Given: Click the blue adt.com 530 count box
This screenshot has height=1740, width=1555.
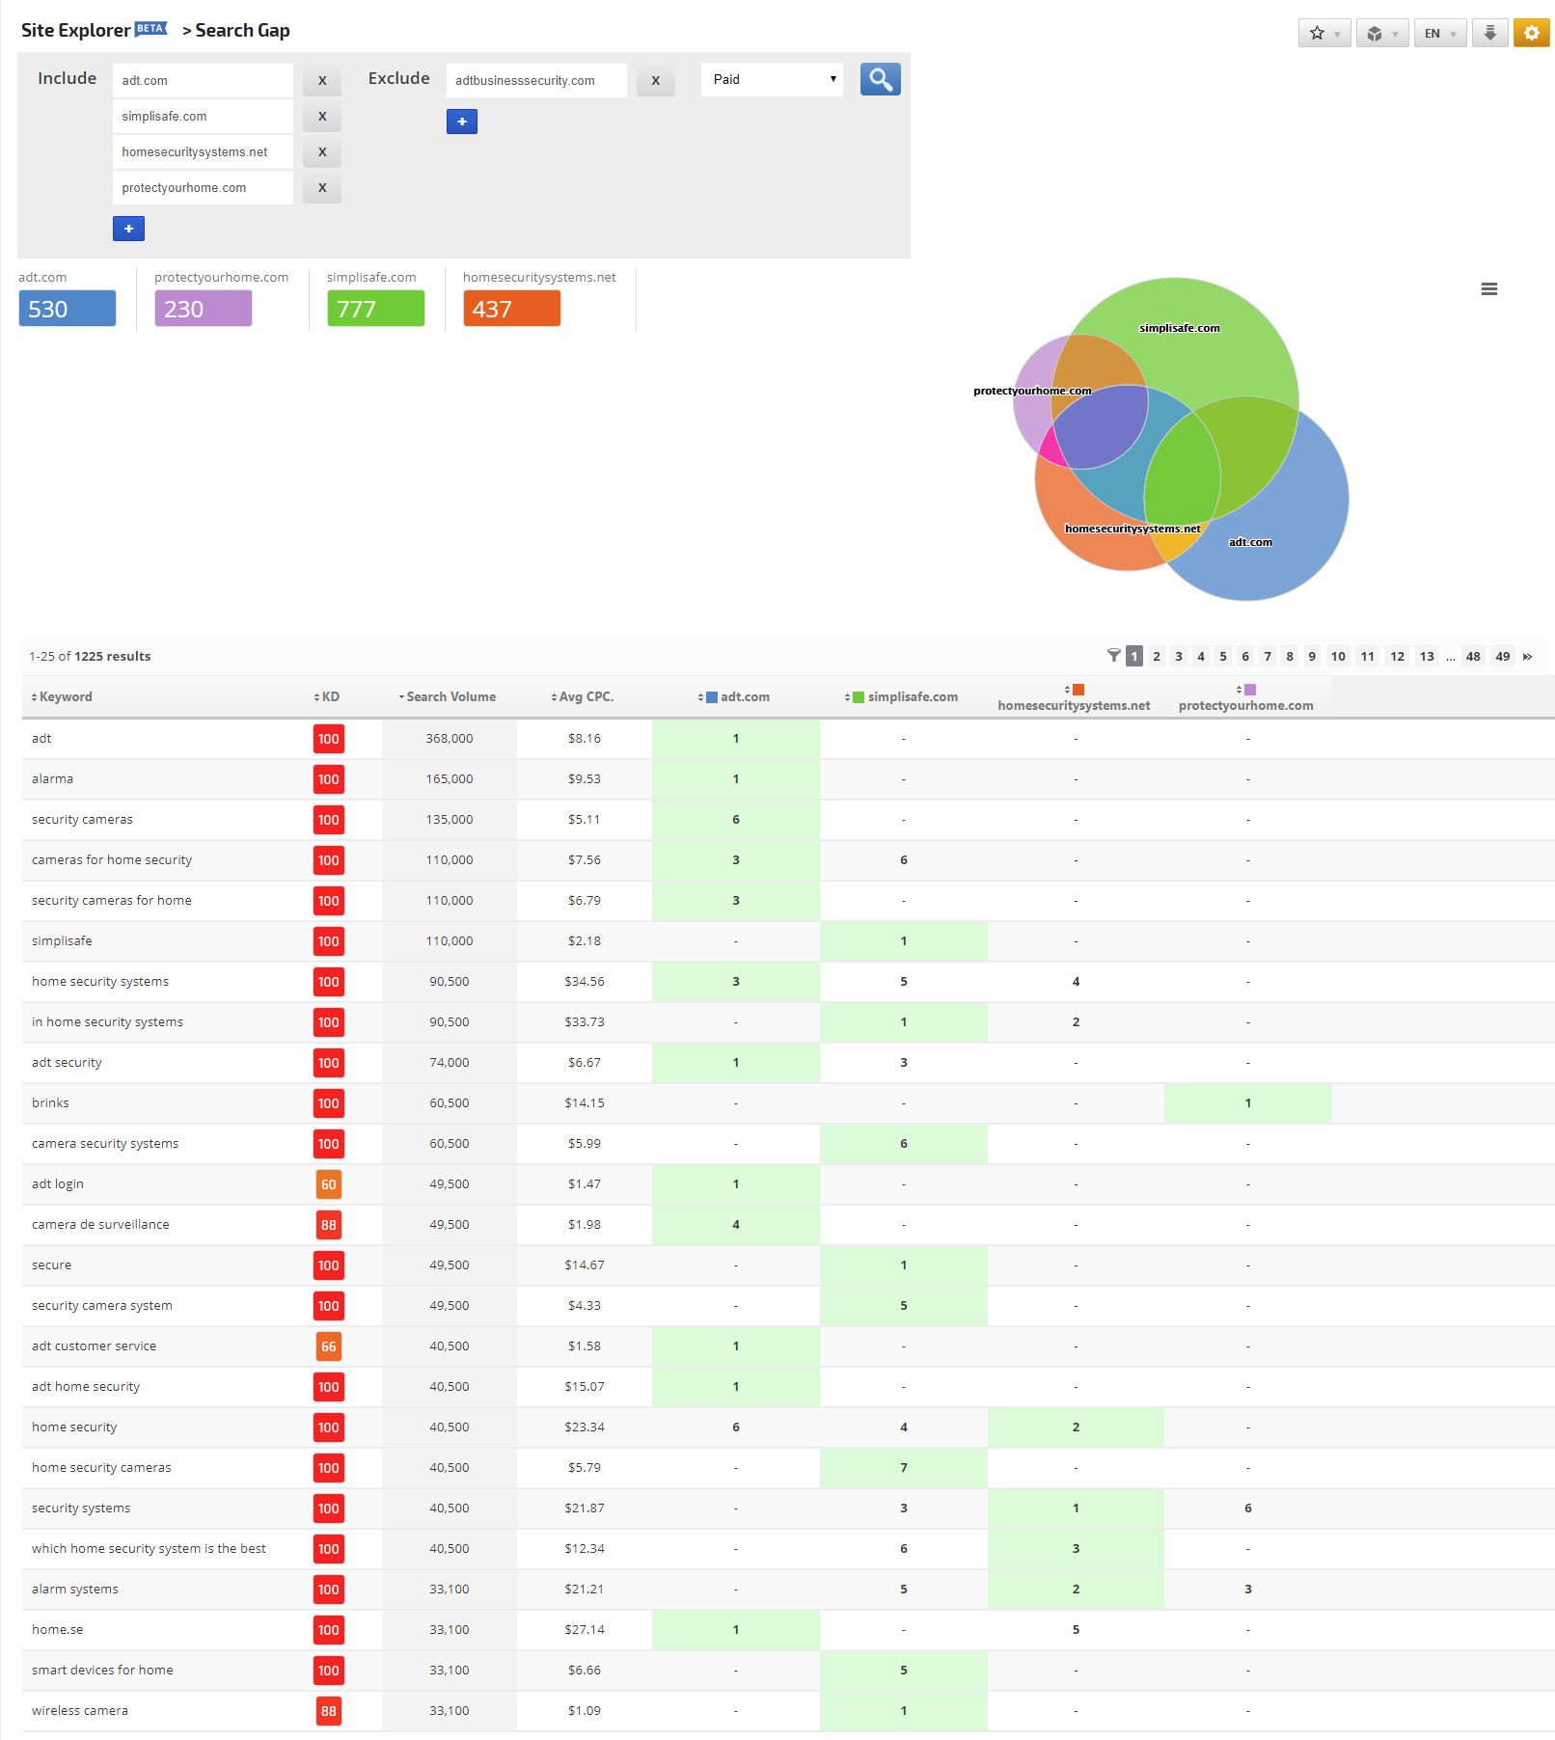Looking at the screenshot, I should (x=68, y=309).
